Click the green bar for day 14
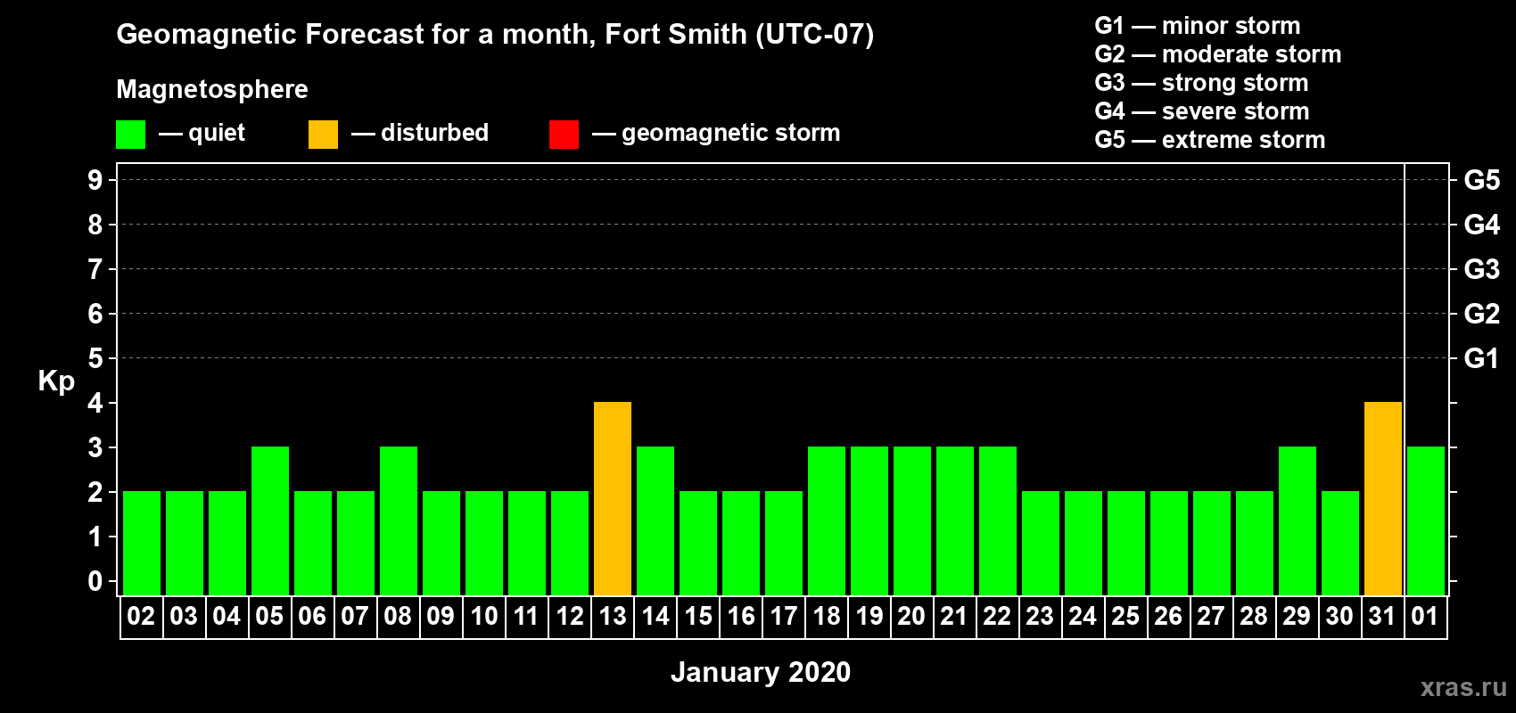1516x713 pixels. pyautogui.click(x=655, y=520)
